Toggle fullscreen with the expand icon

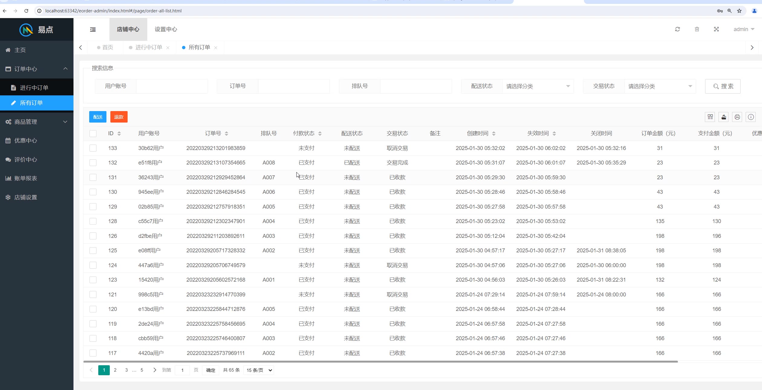pos(716,29)
